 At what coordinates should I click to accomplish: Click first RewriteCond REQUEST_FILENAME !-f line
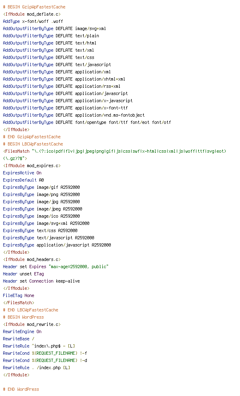[45, 353]
